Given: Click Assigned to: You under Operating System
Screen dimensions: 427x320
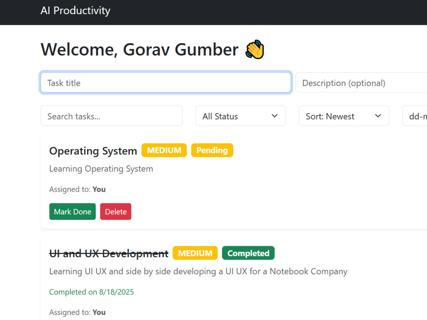Looking at the screenshot, I should click(x=77, y=189).
